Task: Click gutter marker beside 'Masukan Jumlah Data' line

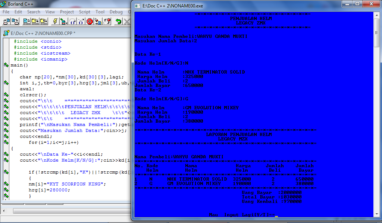Action: point(6,130)
